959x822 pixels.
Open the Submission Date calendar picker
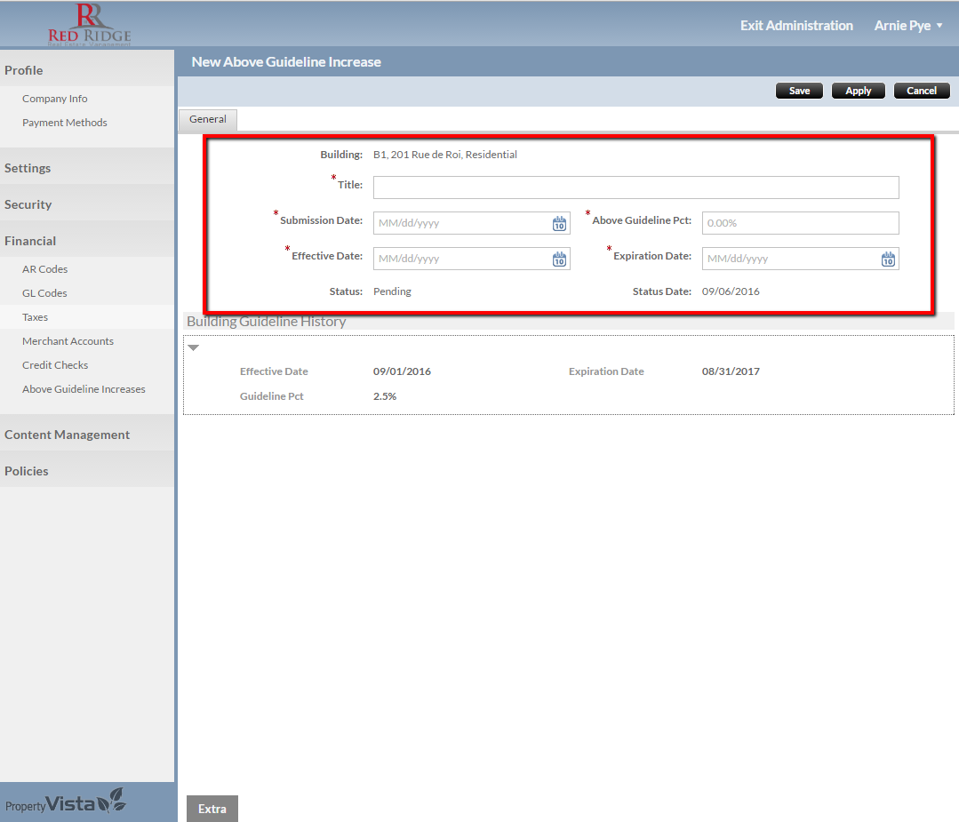pos(559,224)
